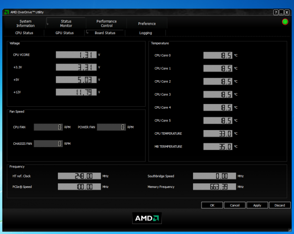Click the CPU Core 1 temperature value
Viewport: 294px width, 234px height.
(x=218, y=68)
